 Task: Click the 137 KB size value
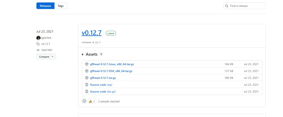229,71
